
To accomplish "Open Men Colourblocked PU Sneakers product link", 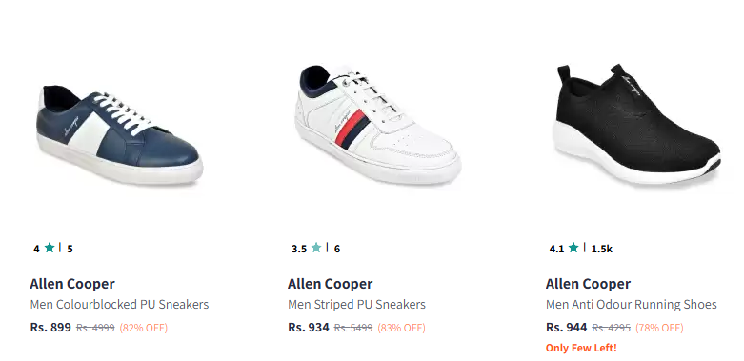I will coord(119,305).
